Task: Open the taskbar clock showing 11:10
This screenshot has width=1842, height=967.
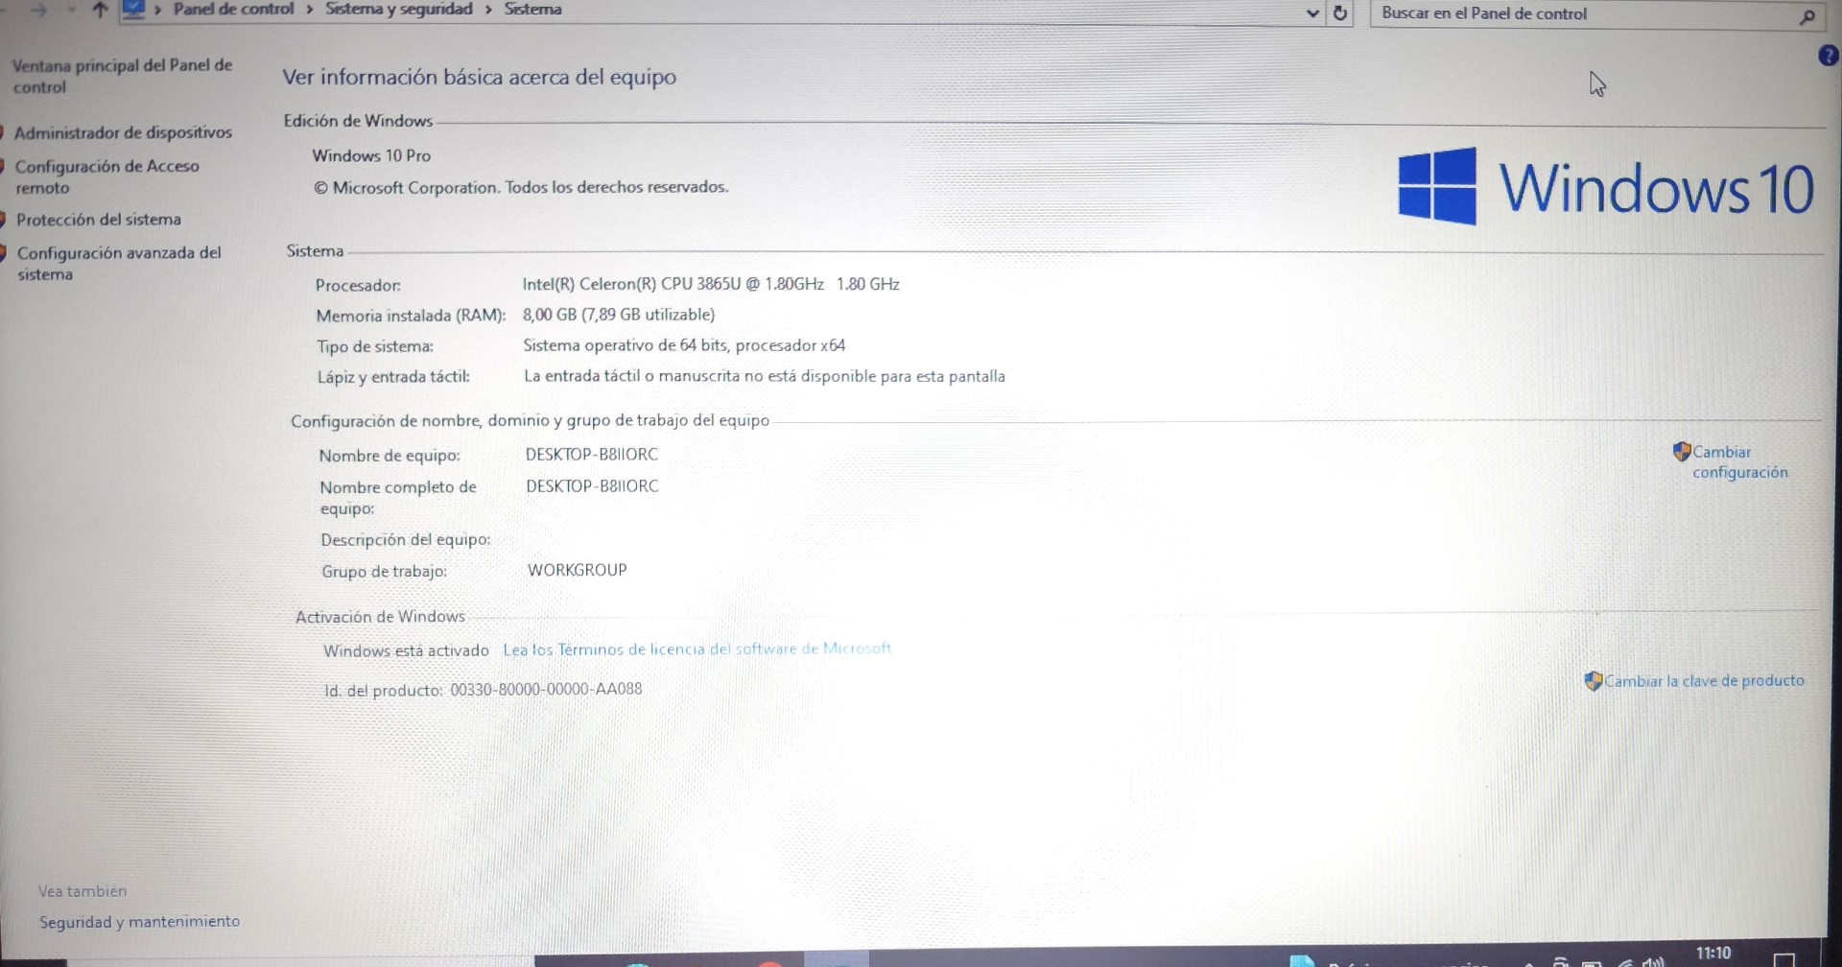Action: 1712,954
